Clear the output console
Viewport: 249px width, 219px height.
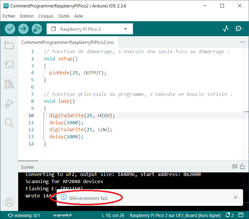click(x=235, y=167)
